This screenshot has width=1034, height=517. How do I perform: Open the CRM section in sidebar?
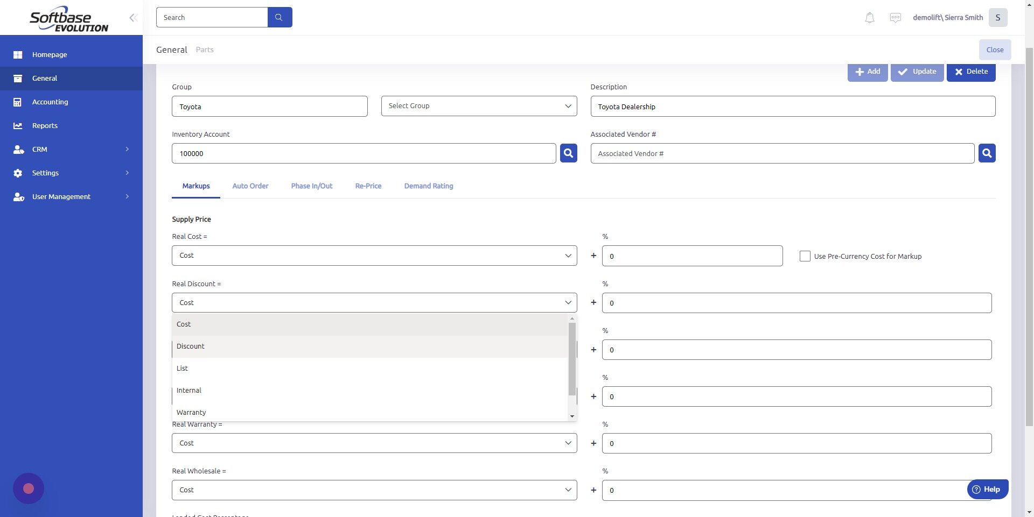(39, 149)
